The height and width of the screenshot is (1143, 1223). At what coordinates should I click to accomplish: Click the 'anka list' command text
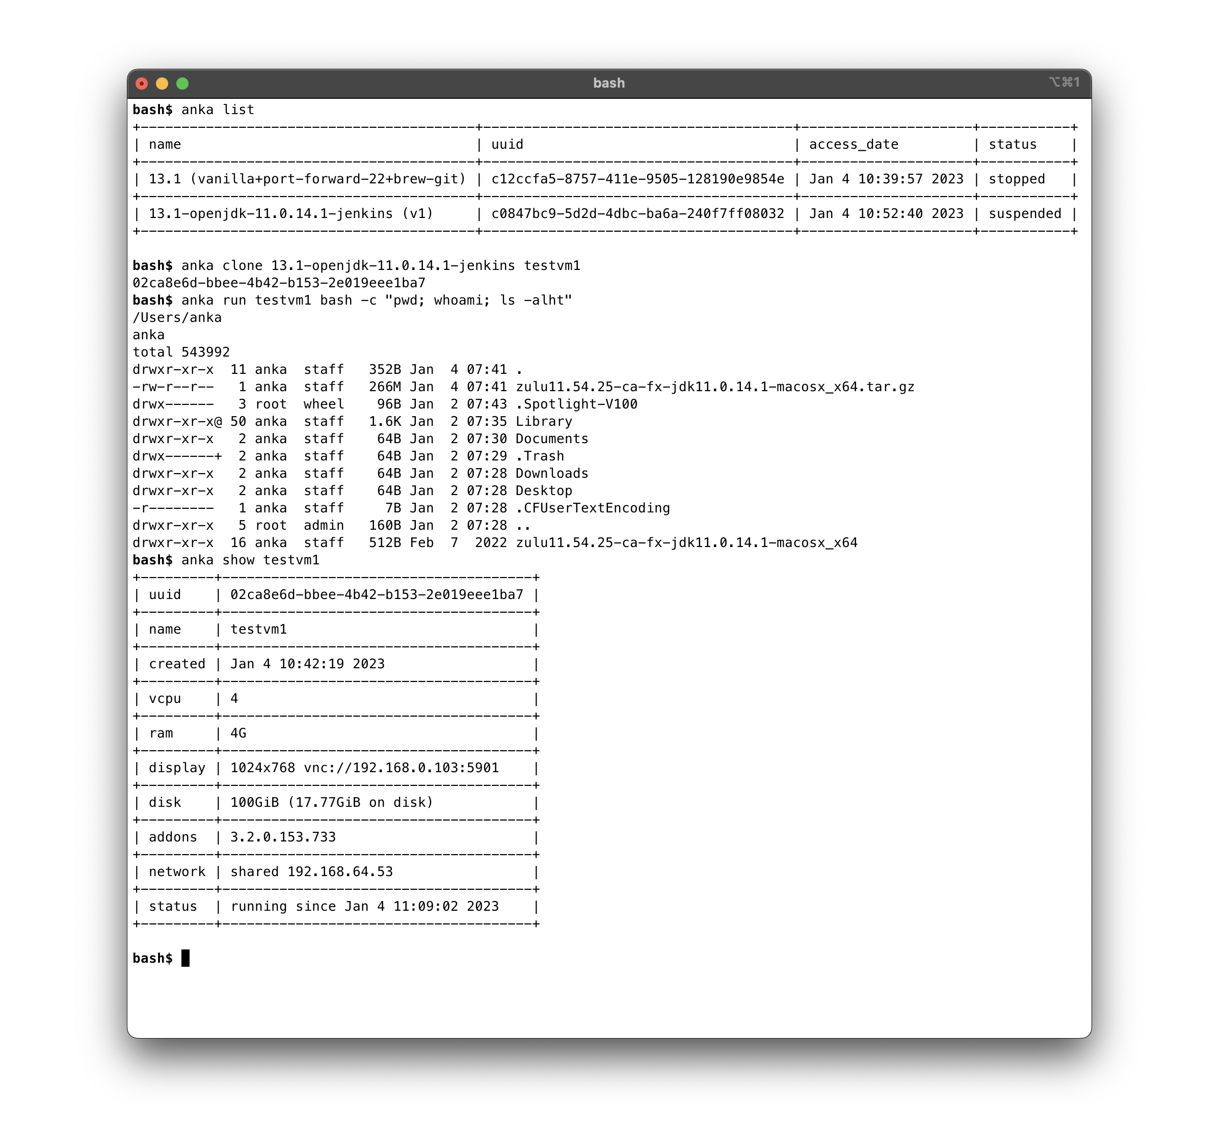click(217, 110)
